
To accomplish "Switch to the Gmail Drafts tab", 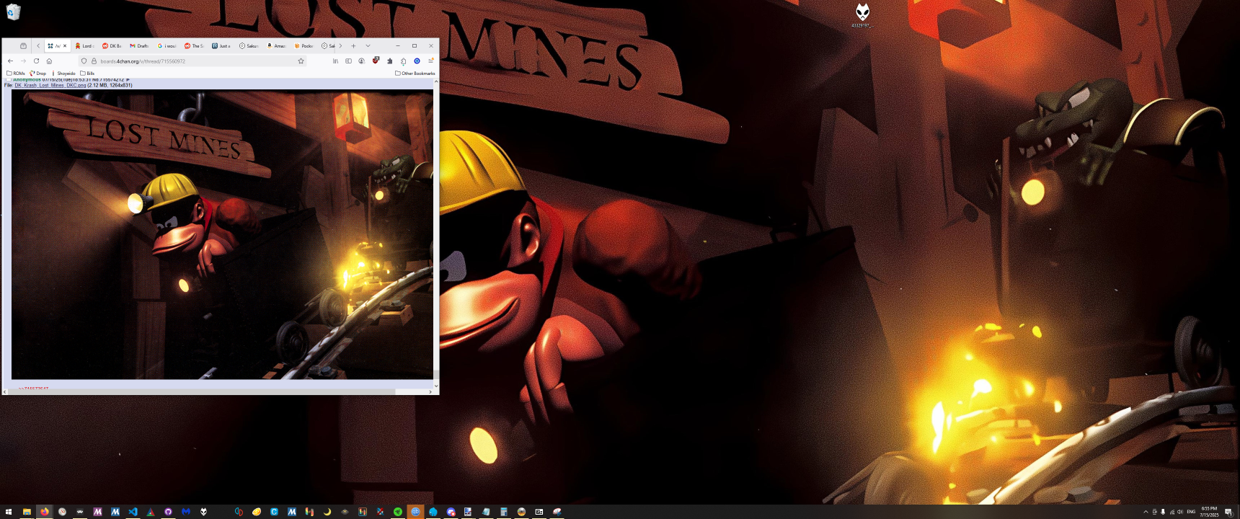I will pyautogui.click(x=139, y=45).
